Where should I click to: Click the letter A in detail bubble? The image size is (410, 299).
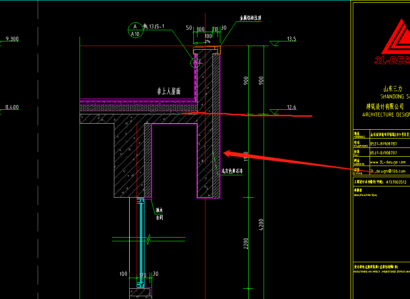pos(135,27)
